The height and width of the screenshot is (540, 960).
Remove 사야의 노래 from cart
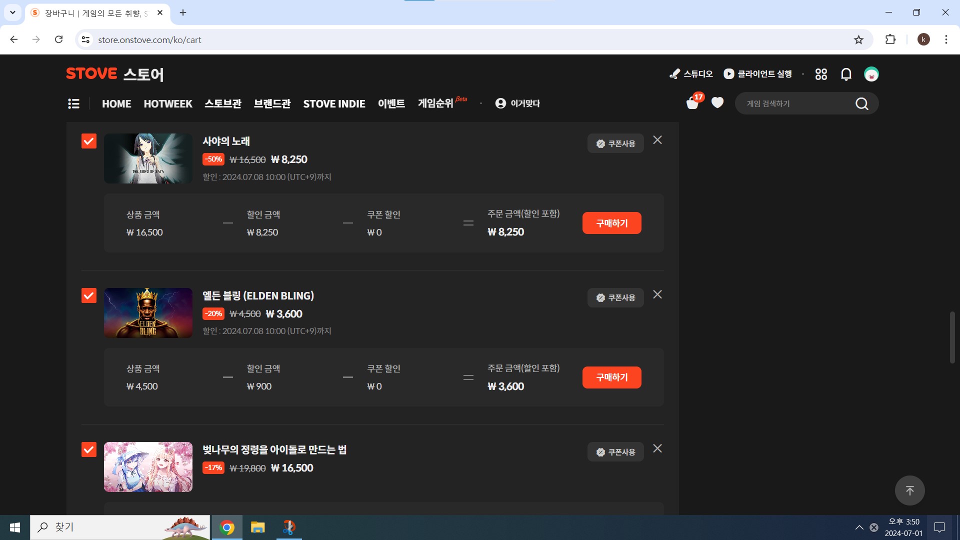tap(657, 140)
